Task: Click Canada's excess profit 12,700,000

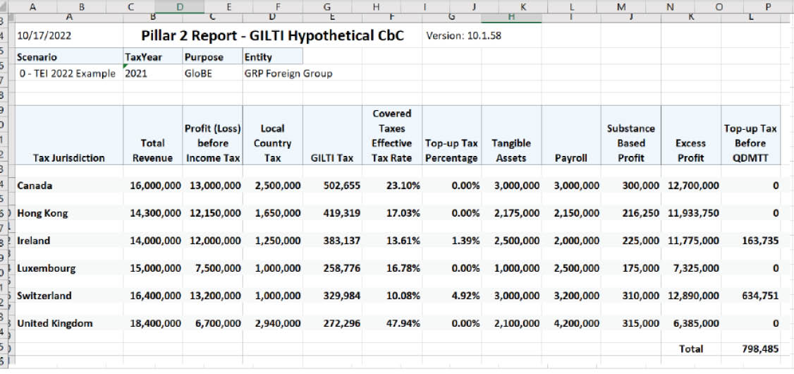Action: (x=691, y=186)
